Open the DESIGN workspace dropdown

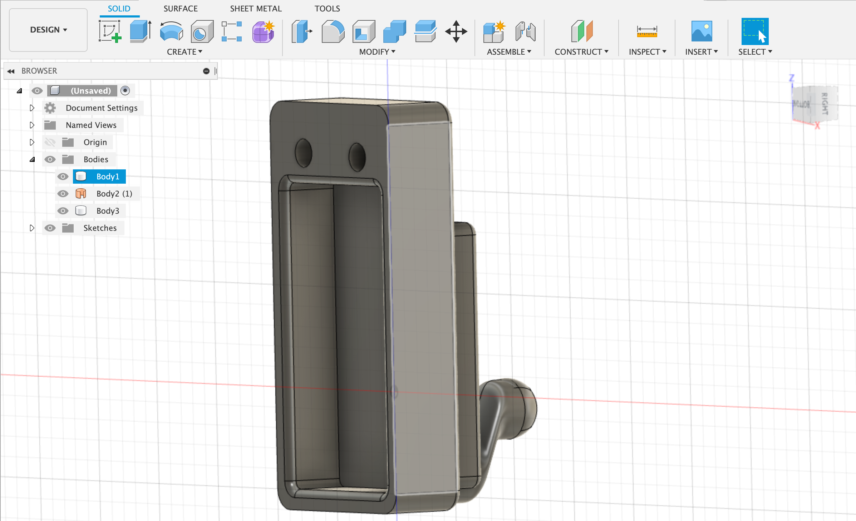pos(48,30)
